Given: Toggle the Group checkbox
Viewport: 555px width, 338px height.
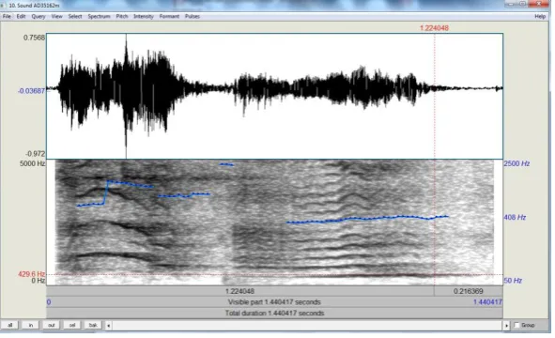Looking at the screenshot, I should [x=516, y=325].
